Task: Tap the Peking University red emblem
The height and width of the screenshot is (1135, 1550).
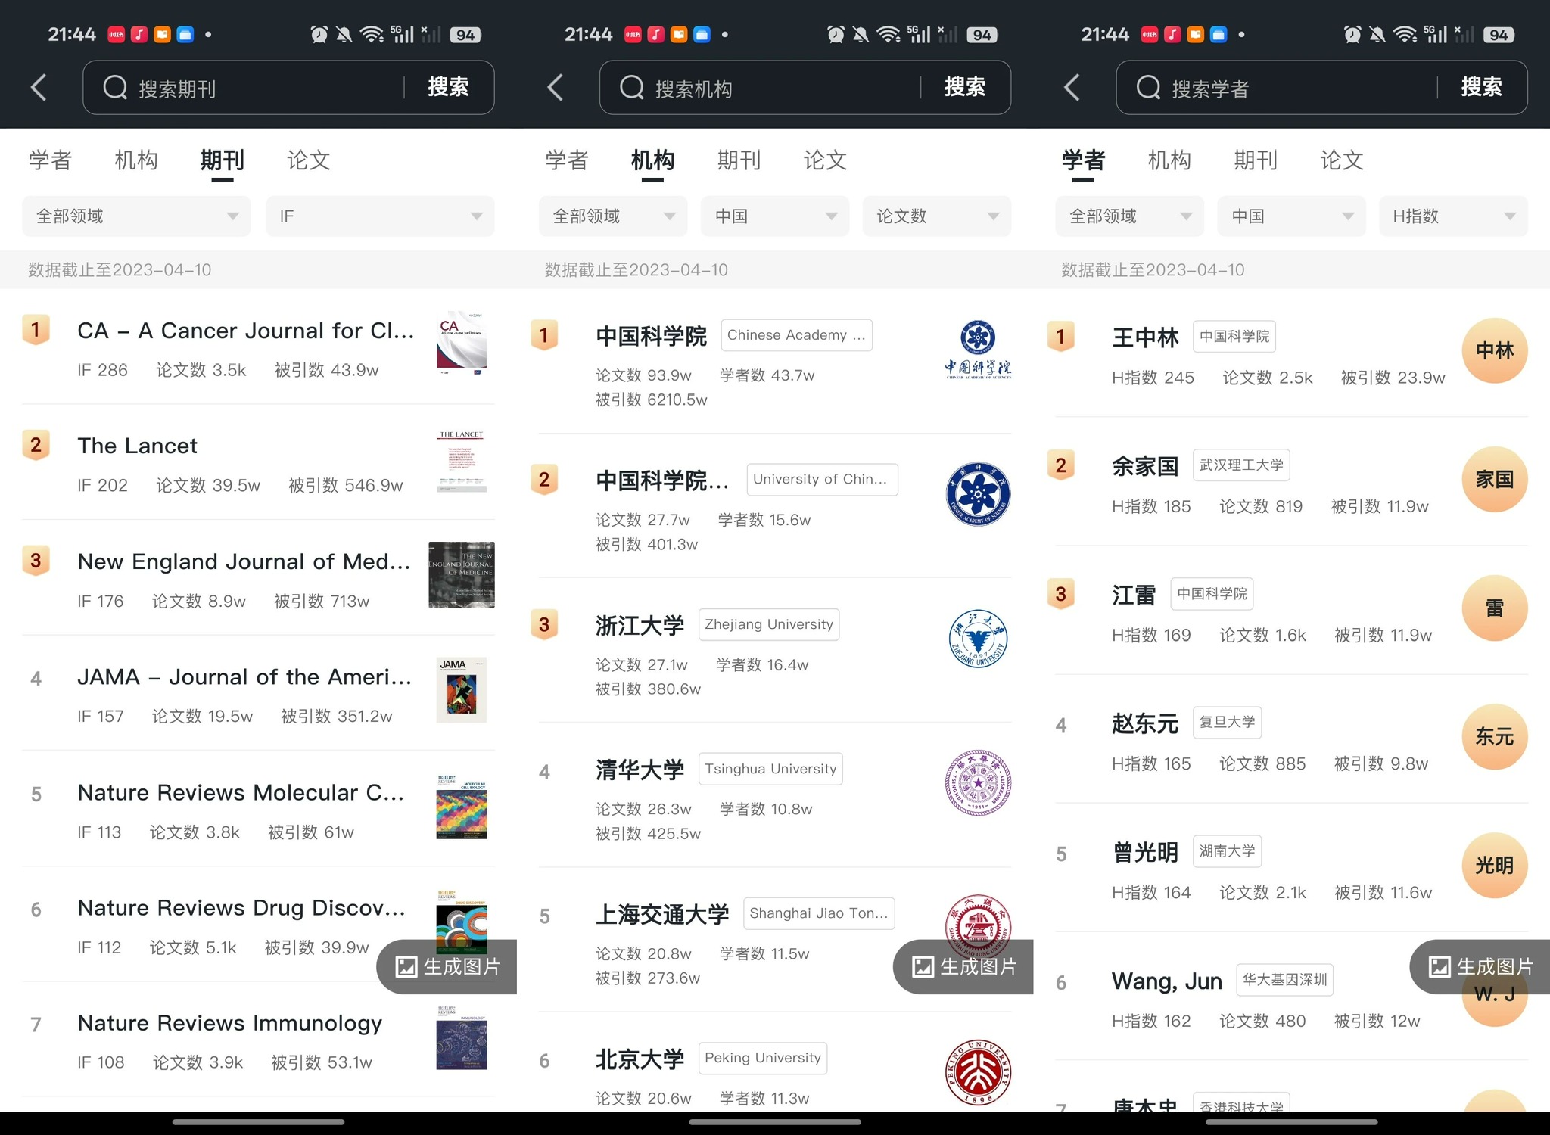Action: pyautogui.click(x=978, y=1071)
